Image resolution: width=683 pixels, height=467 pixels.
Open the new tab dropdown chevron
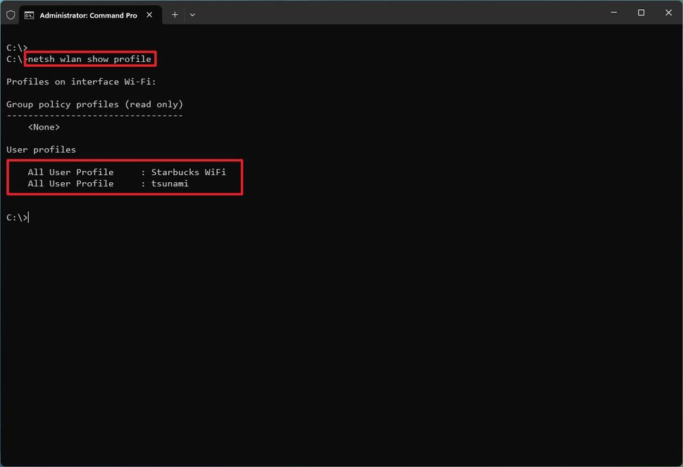pos(192,15)
